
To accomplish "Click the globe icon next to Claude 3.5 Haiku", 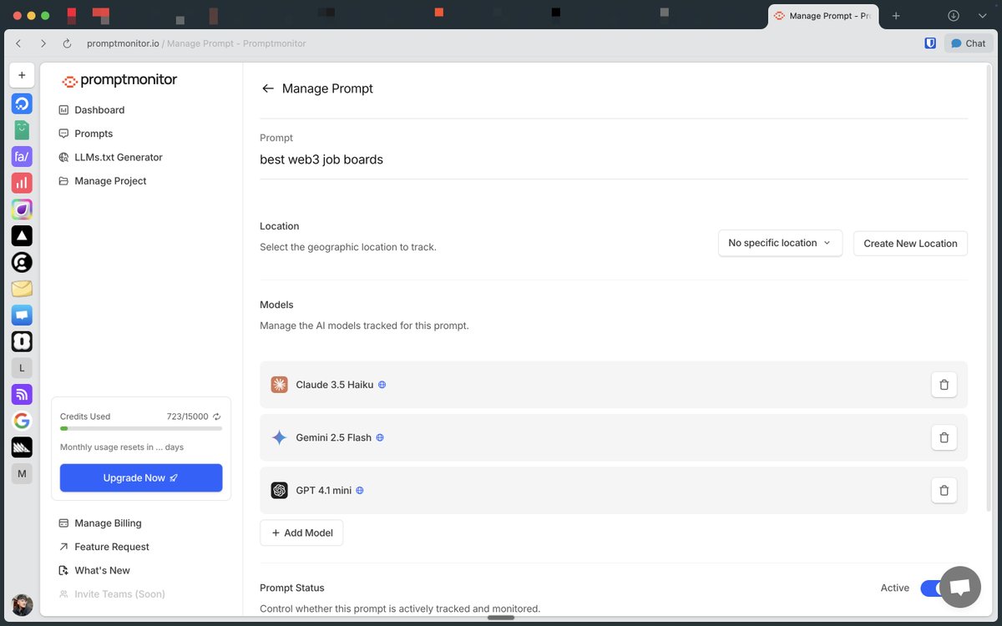I will click(x=382, y=385).
